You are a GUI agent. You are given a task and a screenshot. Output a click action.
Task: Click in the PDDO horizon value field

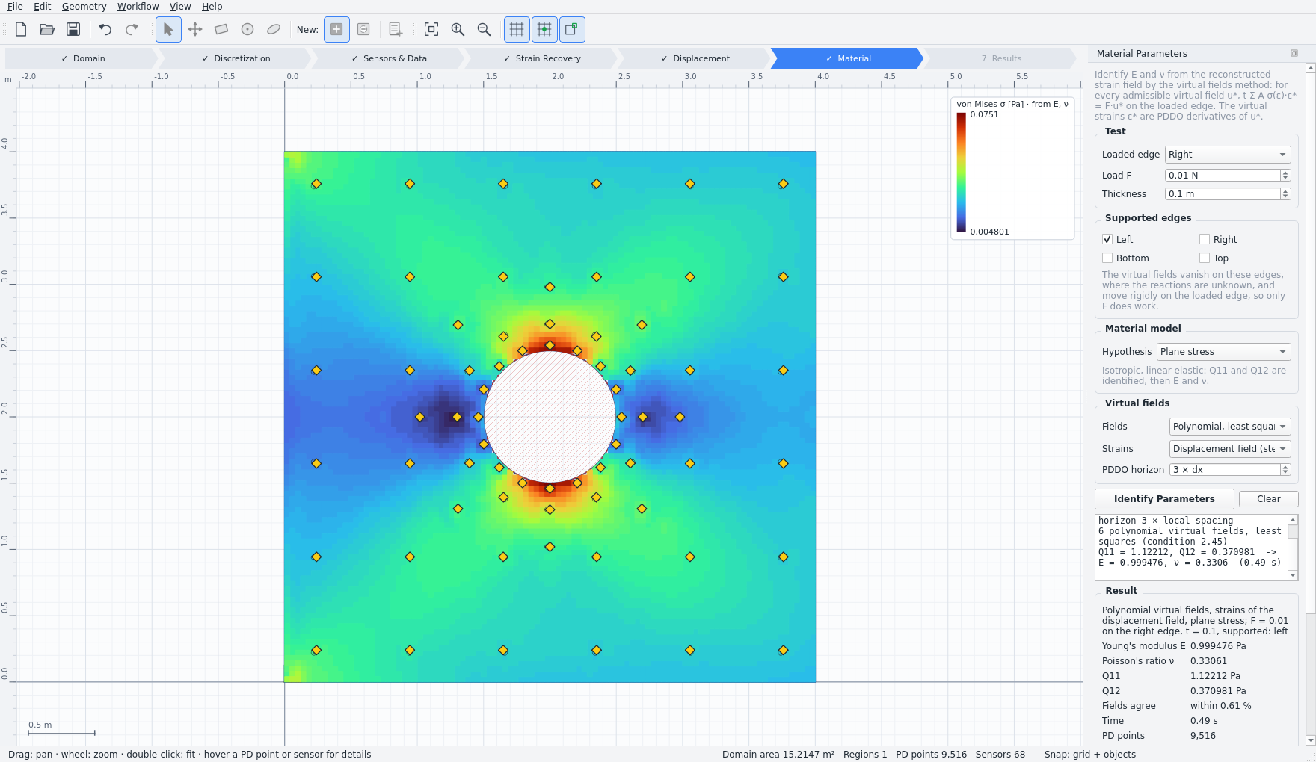tap(1225, 469)
